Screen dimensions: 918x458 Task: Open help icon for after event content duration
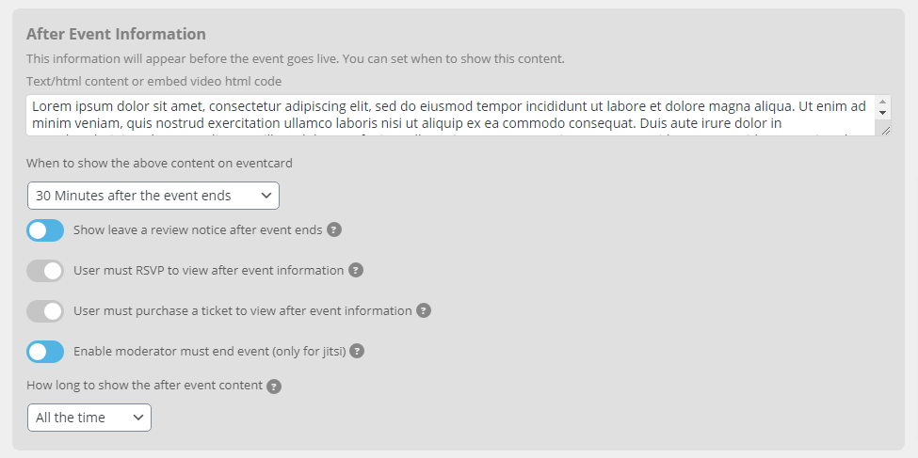(x=273, y=386)
